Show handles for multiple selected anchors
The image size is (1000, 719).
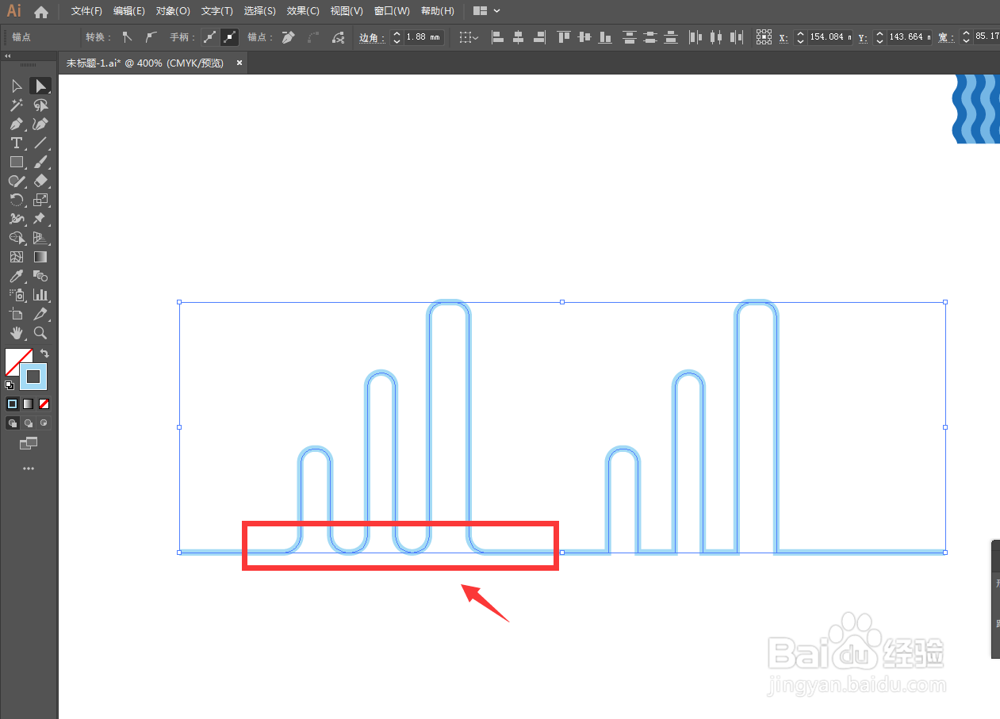click(x=209, y=37)
